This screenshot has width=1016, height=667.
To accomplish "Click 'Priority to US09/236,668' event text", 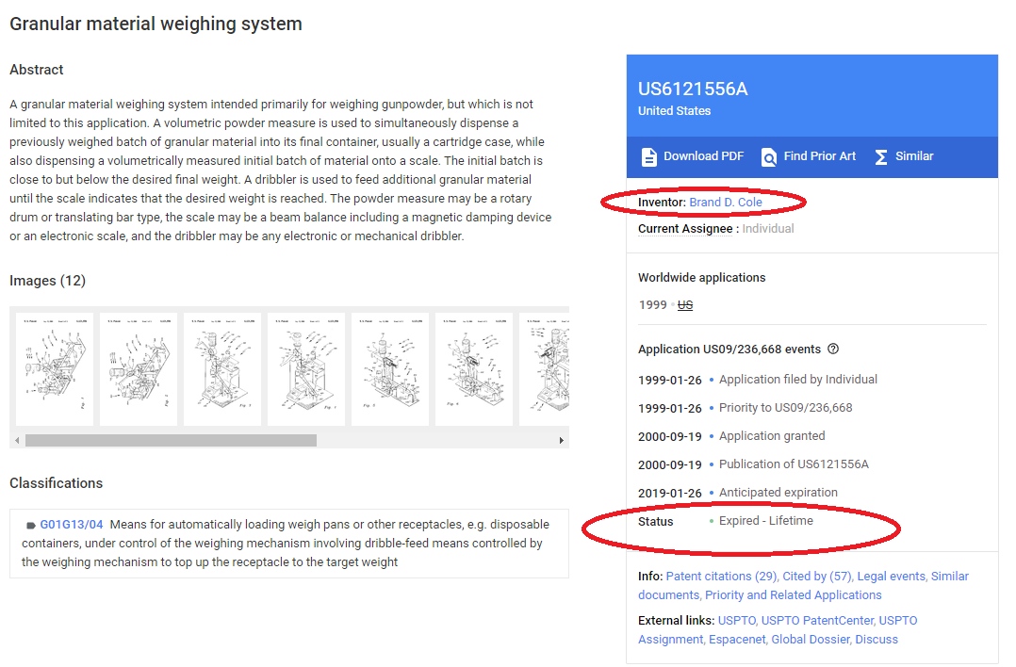I will click(x=785, y=407).
